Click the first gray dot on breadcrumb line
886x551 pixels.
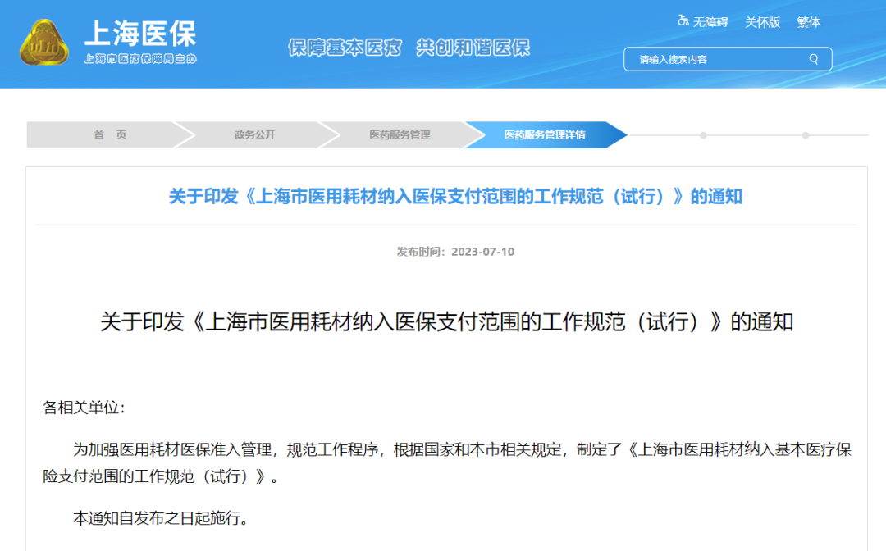(x=703, y=135)
